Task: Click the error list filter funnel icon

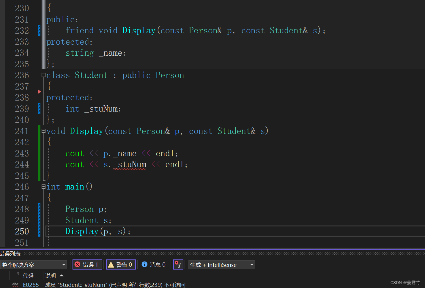Action: (178, 264)
